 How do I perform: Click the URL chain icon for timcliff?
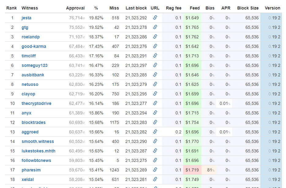coord(155,56)
